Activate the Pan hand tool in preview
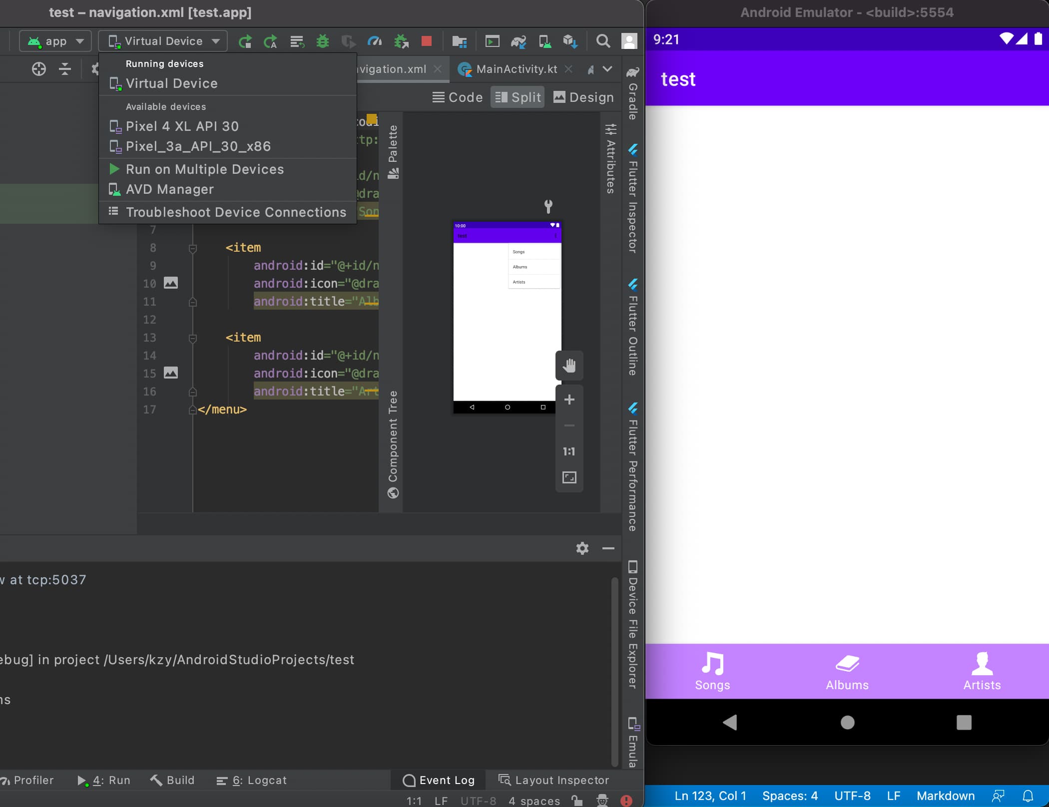This screenshot has width=1049, height=807. pyautogui.click(x=569, y=366)
